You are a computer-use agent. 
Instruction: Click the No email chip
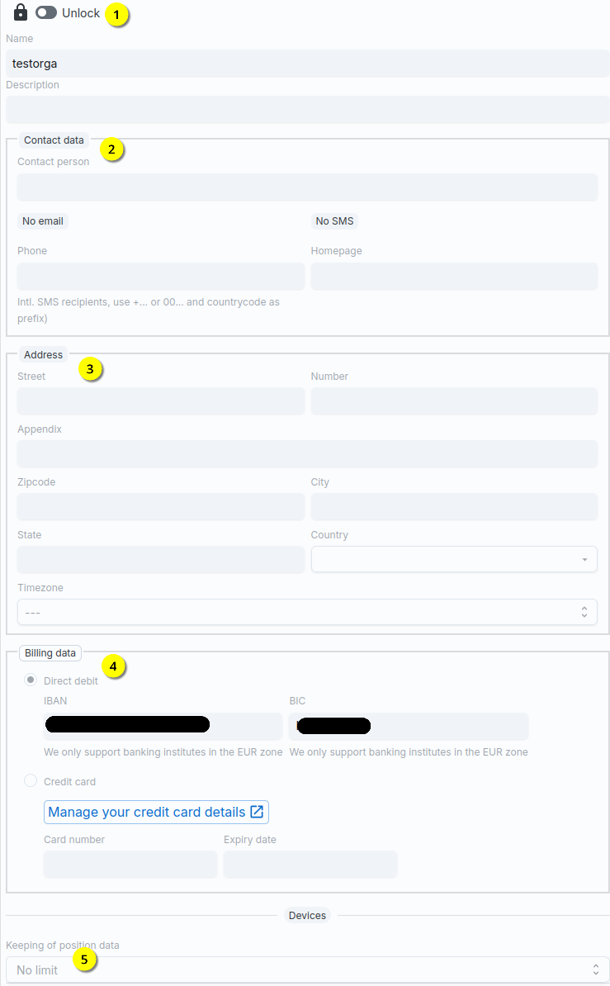point(42,221)
